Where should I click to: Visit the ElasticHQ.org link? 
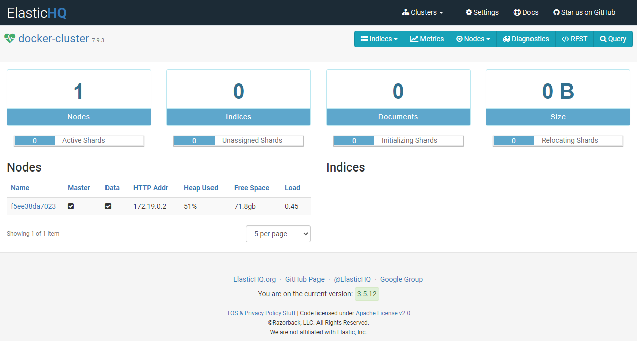(x=255, y=279)
